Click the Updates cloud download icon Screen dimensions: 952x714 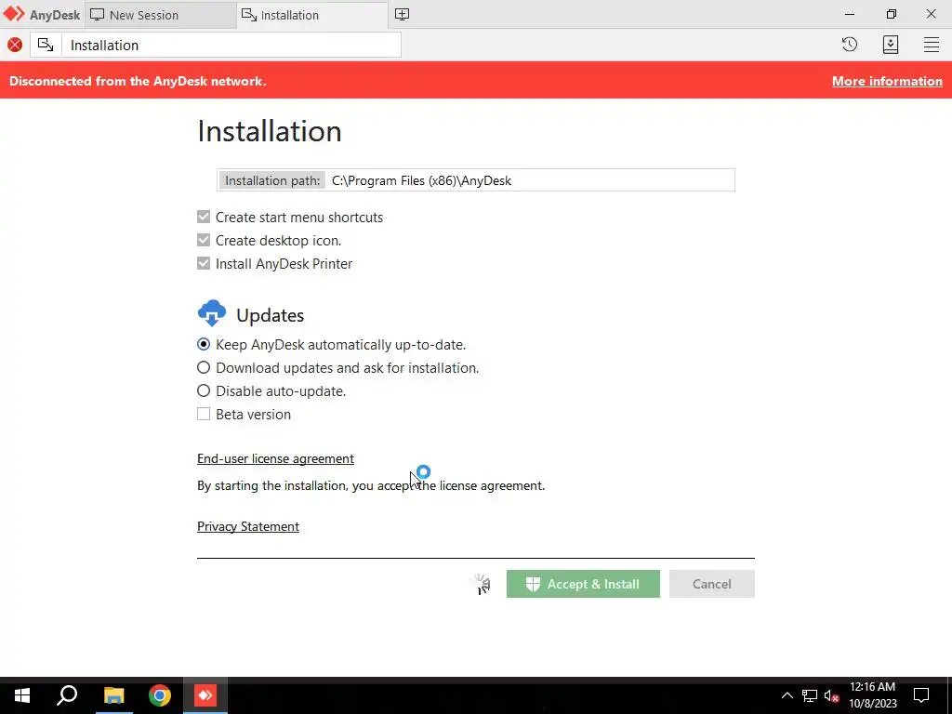click(x=212, y=313)
